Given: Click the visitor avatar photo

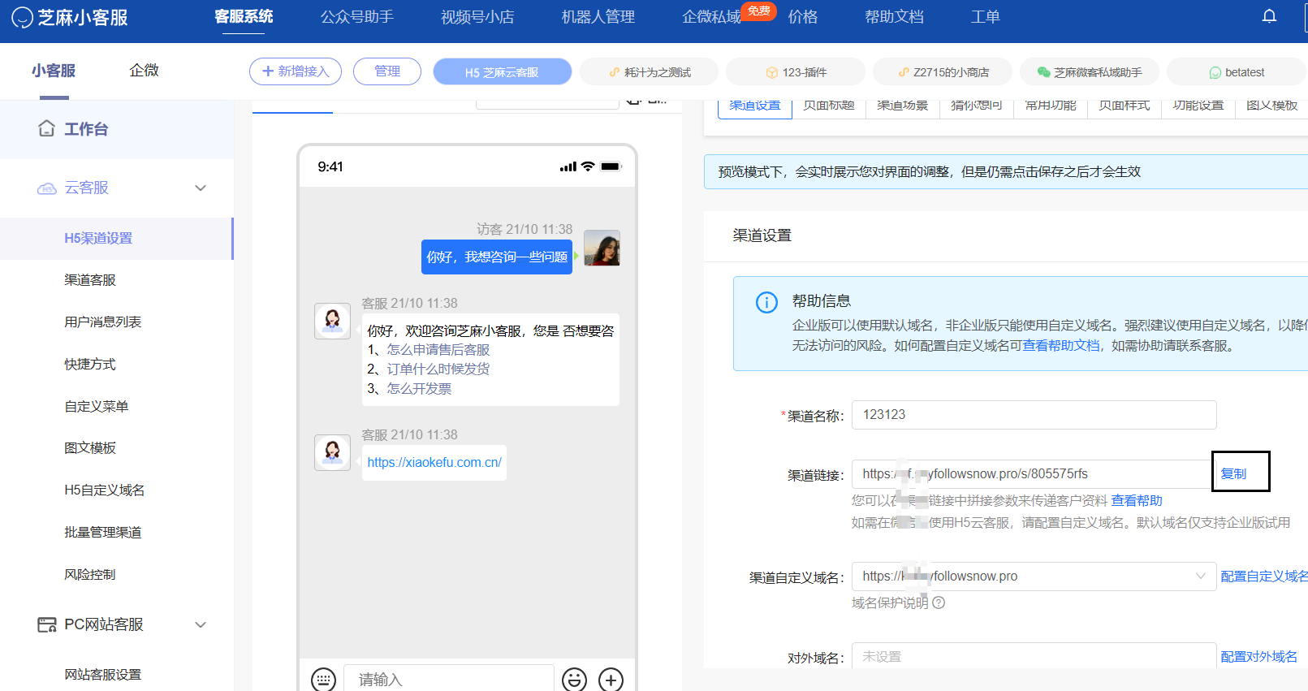Looking at the screenshot, I should (x=602, y=248).
